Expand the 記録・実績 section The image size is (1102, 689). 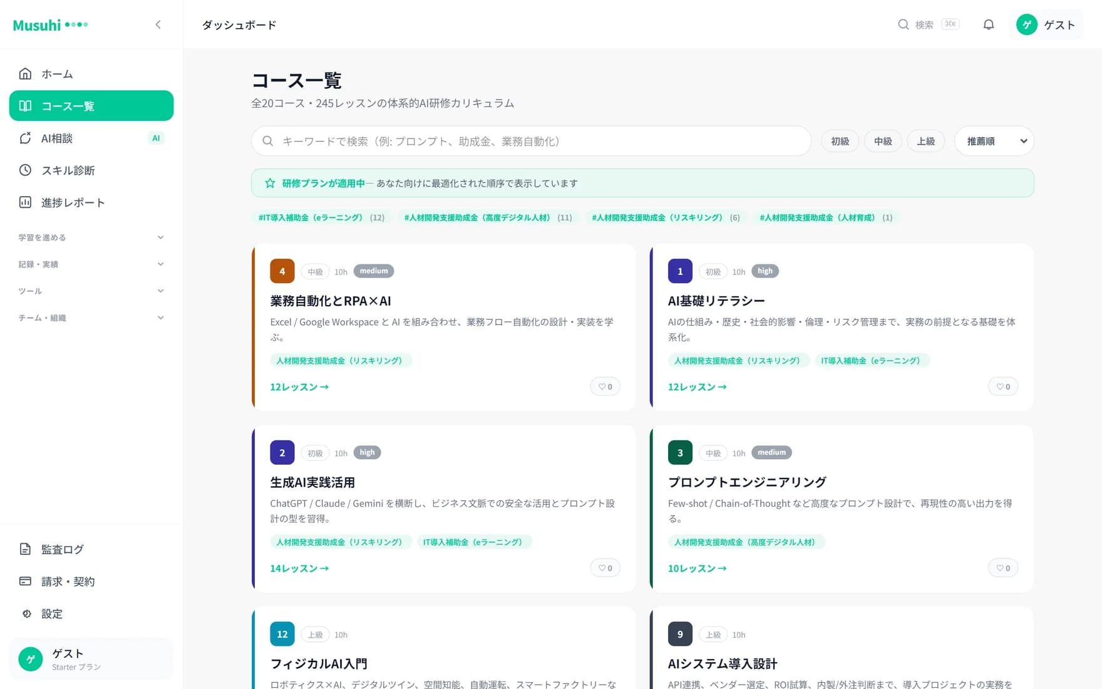click(91, 264)
